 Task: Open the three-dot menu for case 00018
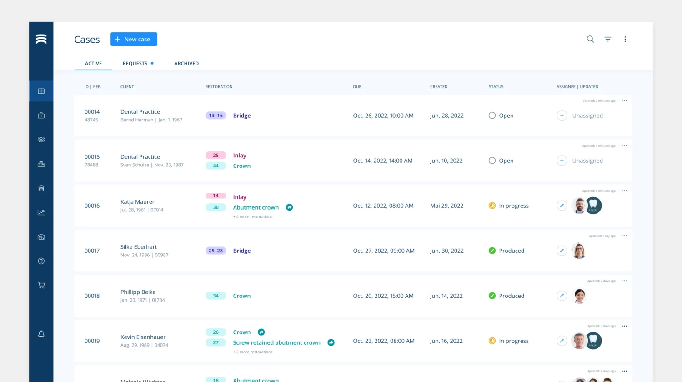pos(624,281)
